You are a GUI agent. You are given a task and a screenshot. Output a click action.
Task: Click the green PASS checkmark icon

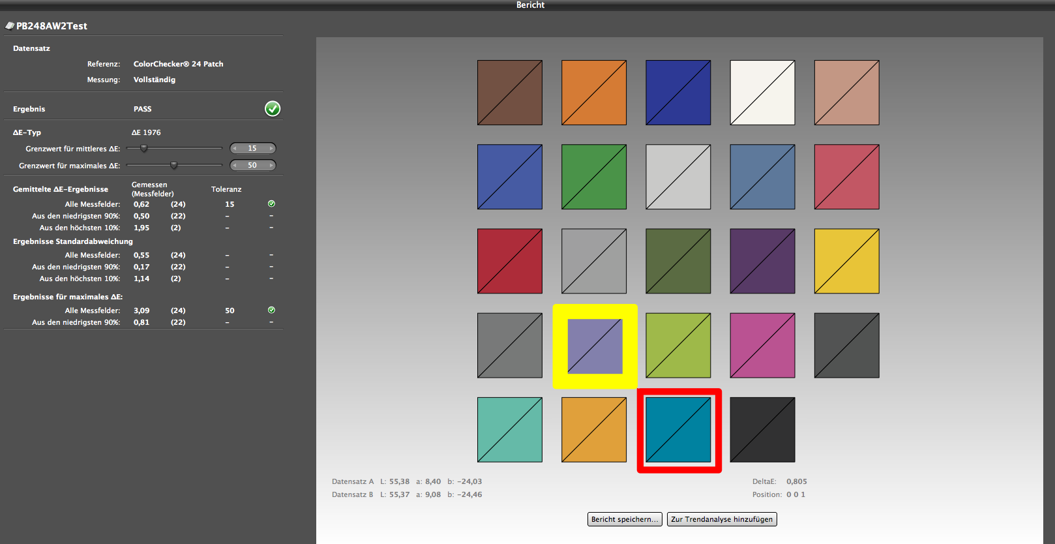tap(273, 109)
